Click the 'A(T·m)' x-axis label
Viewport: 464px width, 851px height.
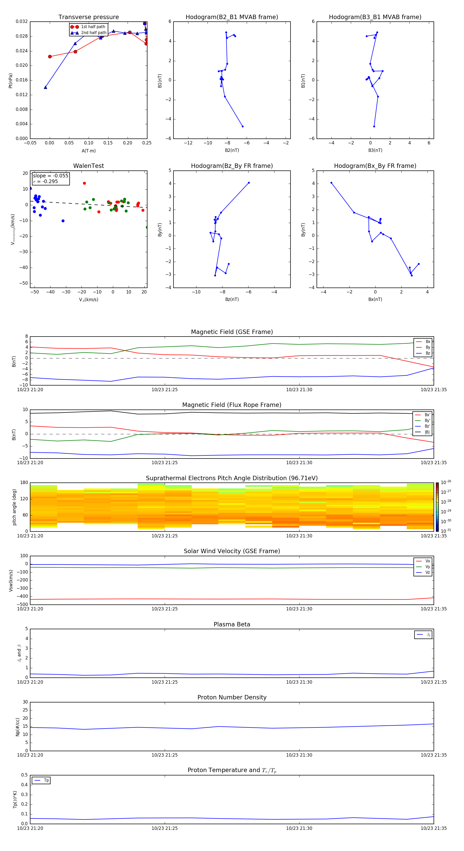click(x=88, y=151)
